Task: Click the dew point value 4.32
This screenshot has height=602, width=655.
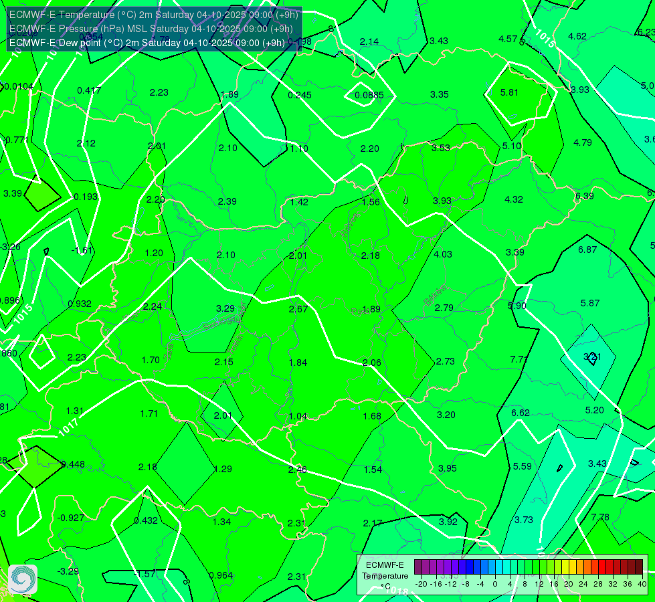Action: 514,200
